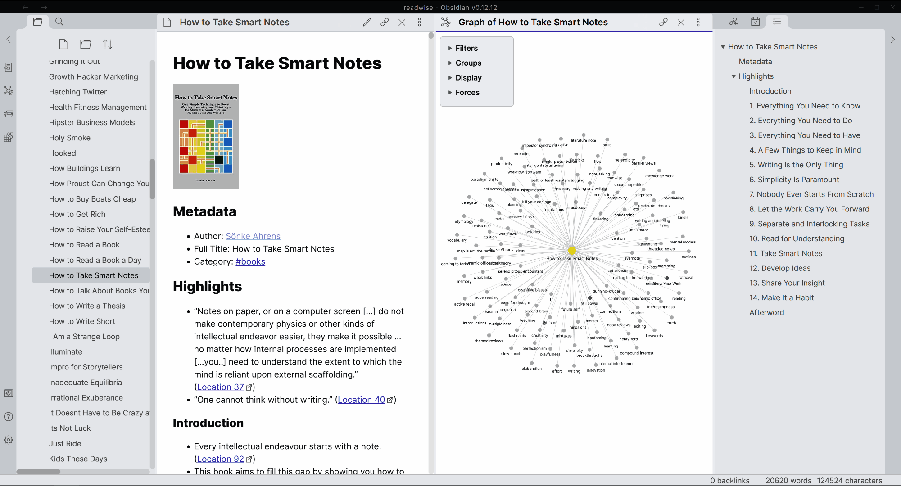The height and width of the screenshot is (486, 901).
Task: Click the search icon in sidebar
Action: pyautogui.click(x=59, y=22)
